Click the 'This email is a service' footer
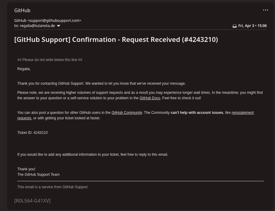Image resolution: width=275 pixels, height=211 pixels. point(53,187)
